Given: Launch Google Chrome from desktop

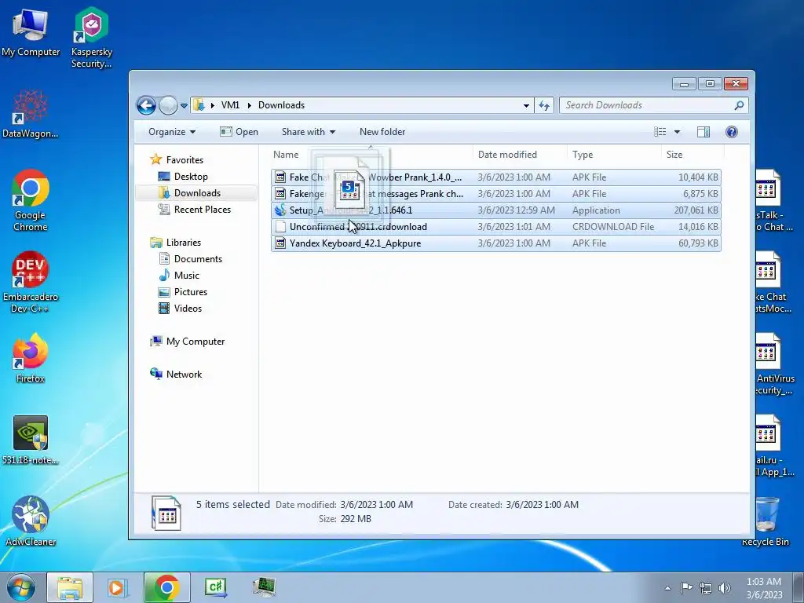Looking at the screenshot, I should coord(31,200).
